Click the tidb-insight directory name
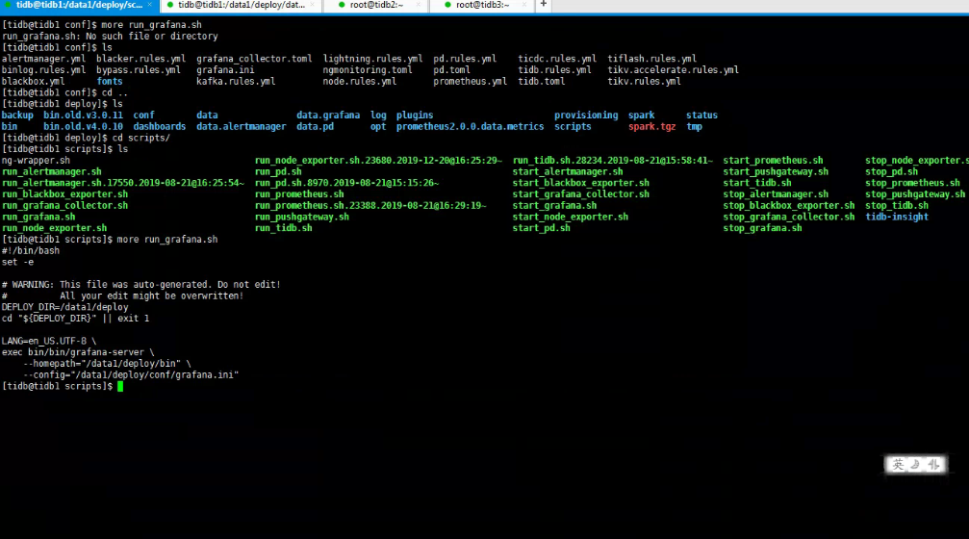 (897, 217)
